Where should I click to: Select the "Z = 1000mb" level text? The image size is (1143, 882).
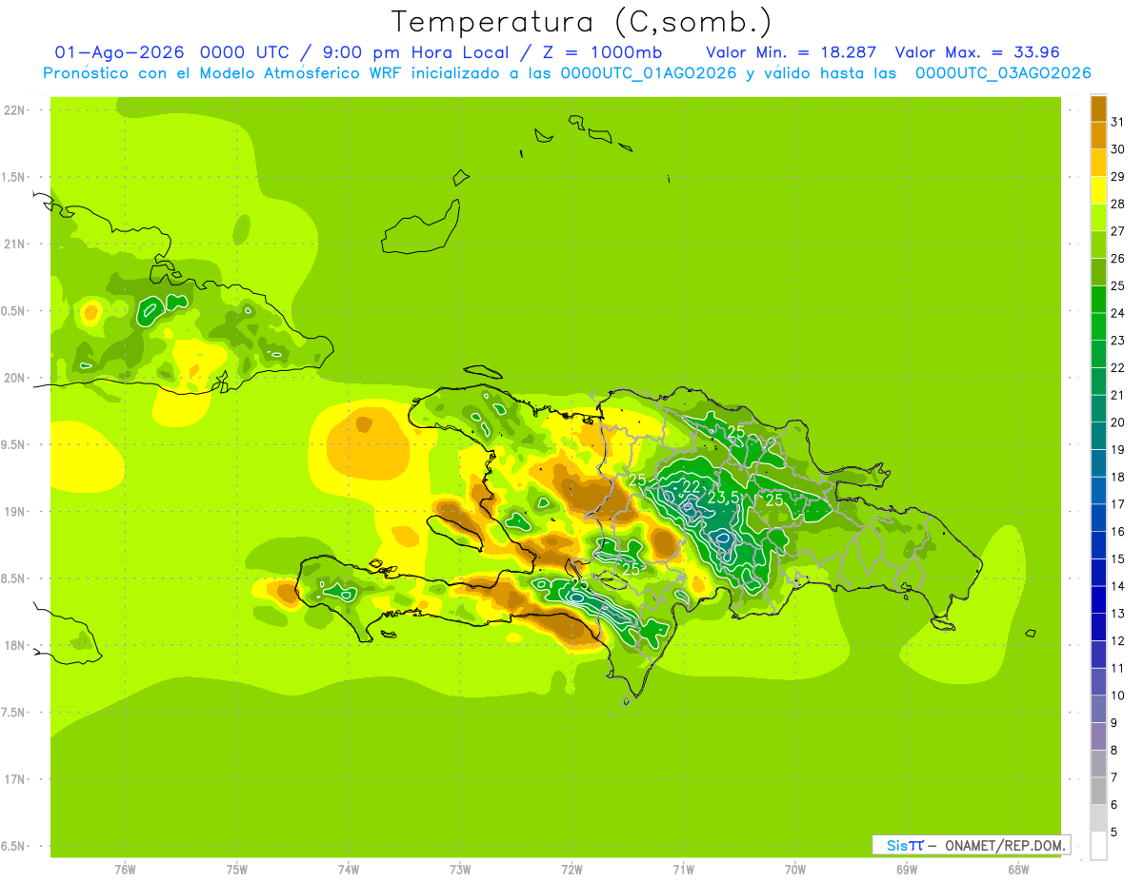point(602,52)
